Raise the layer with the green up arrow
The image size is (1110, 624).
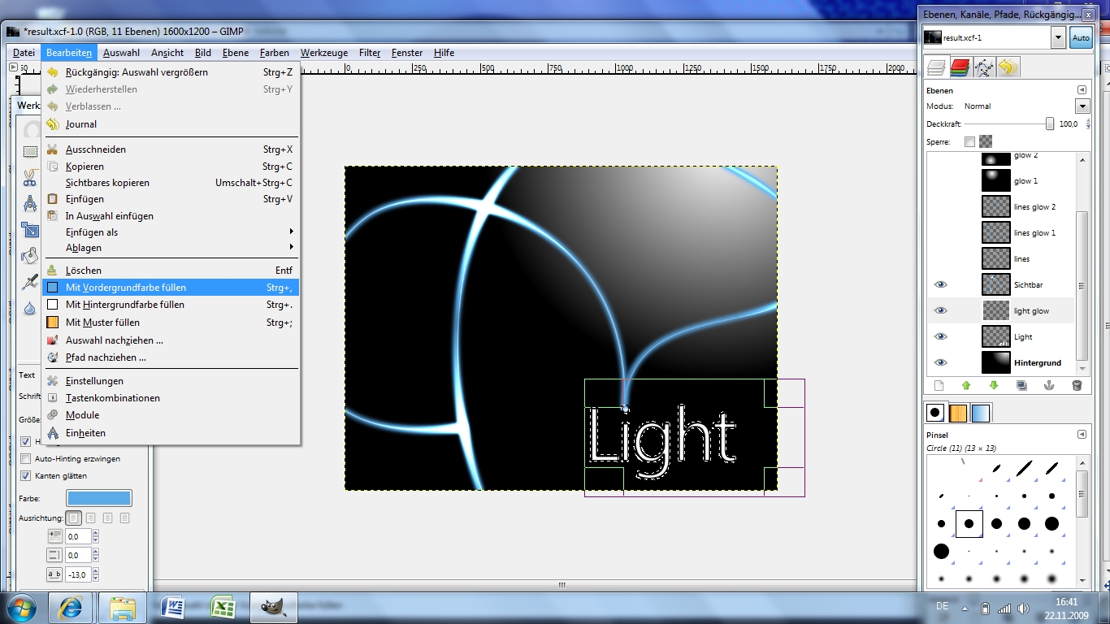966,386
